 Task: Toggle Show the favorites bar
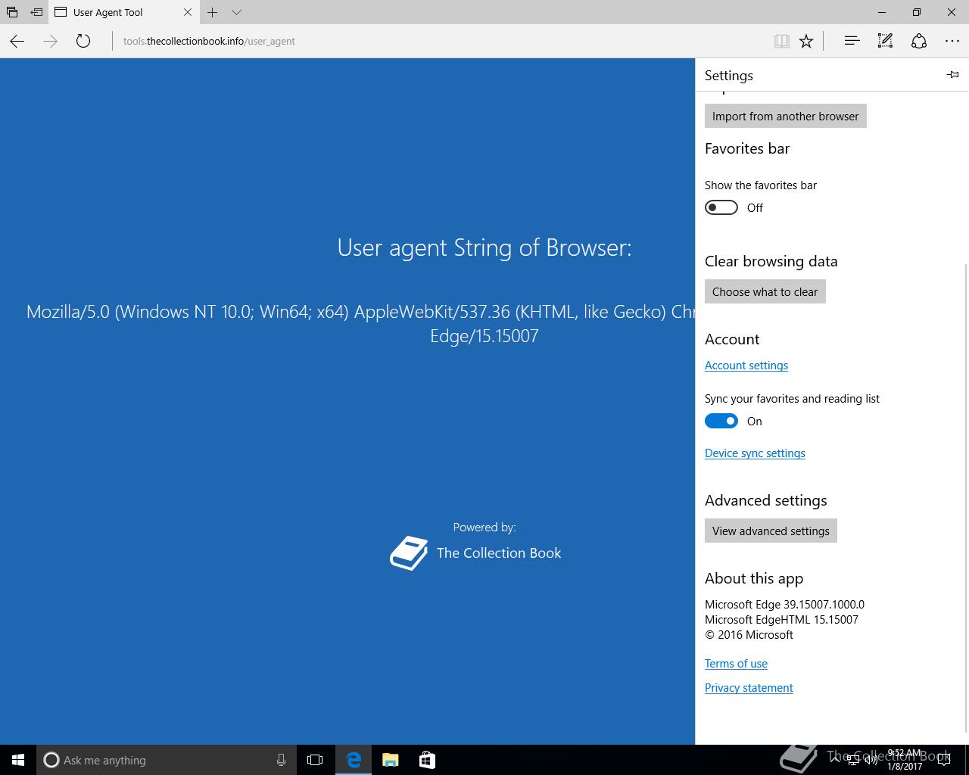[721, 207]
